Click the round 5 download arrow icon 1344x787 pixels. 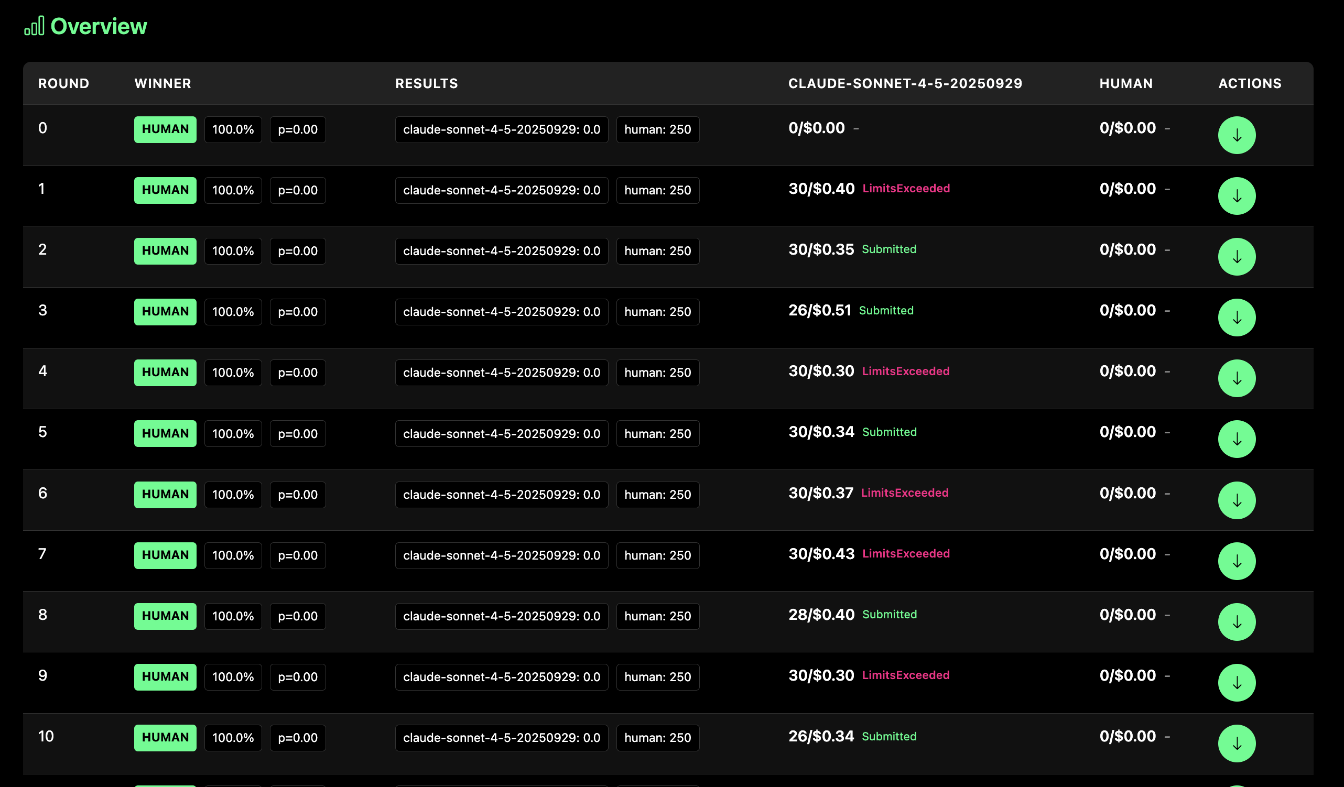(x=1236, y=440)
